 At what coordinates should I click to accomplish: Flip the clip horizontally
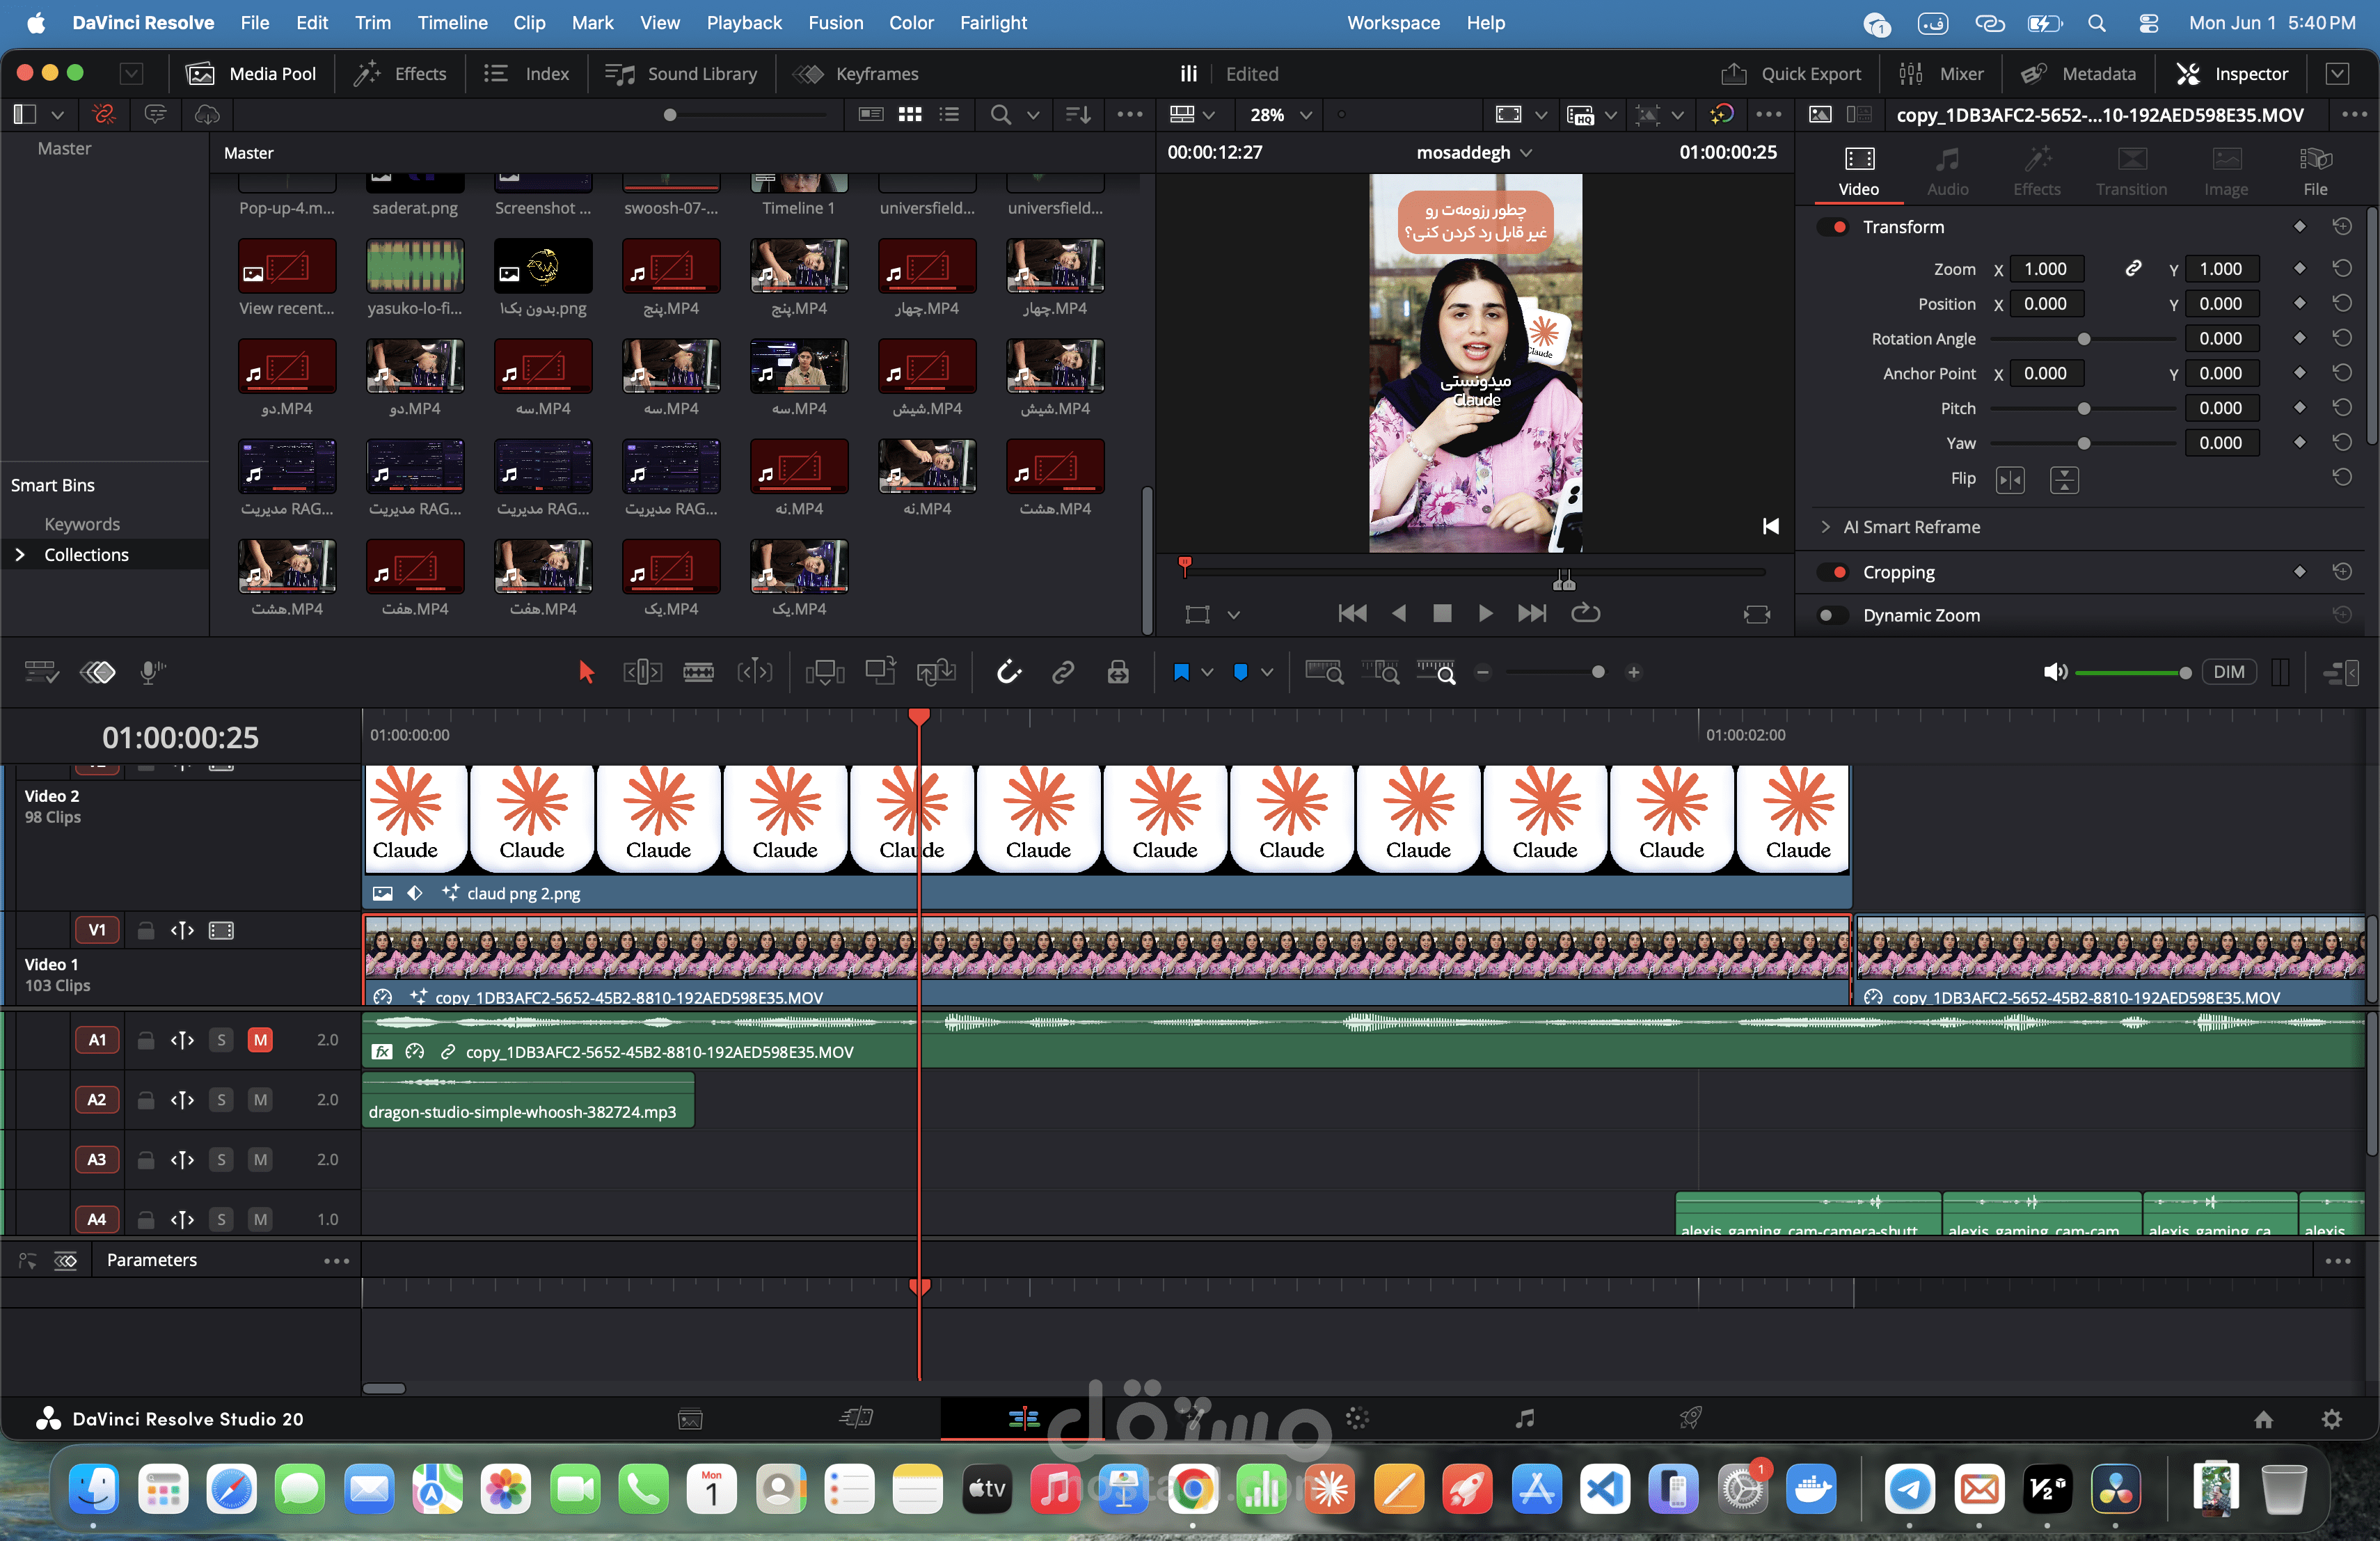point(2009,480)
